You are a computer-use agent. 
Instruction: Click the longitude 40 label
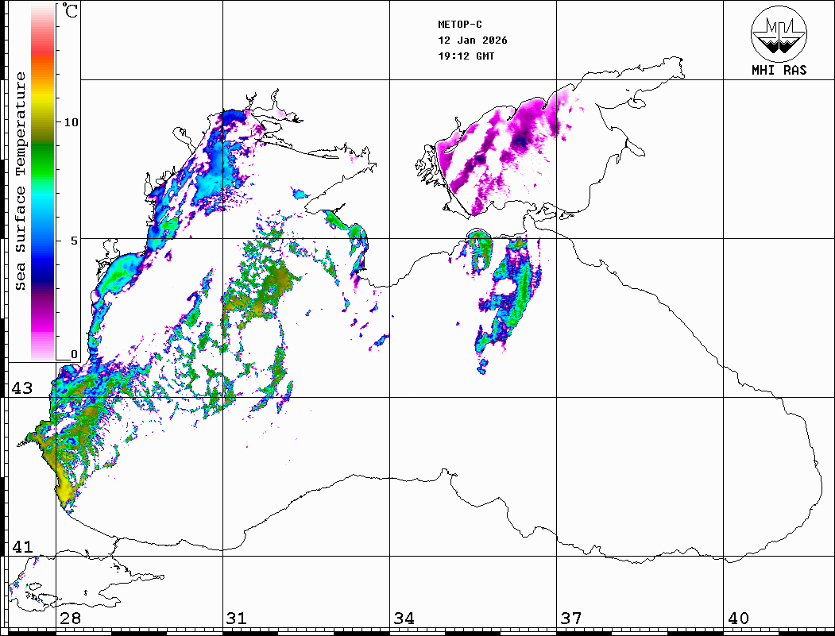(x=737, y=619)
